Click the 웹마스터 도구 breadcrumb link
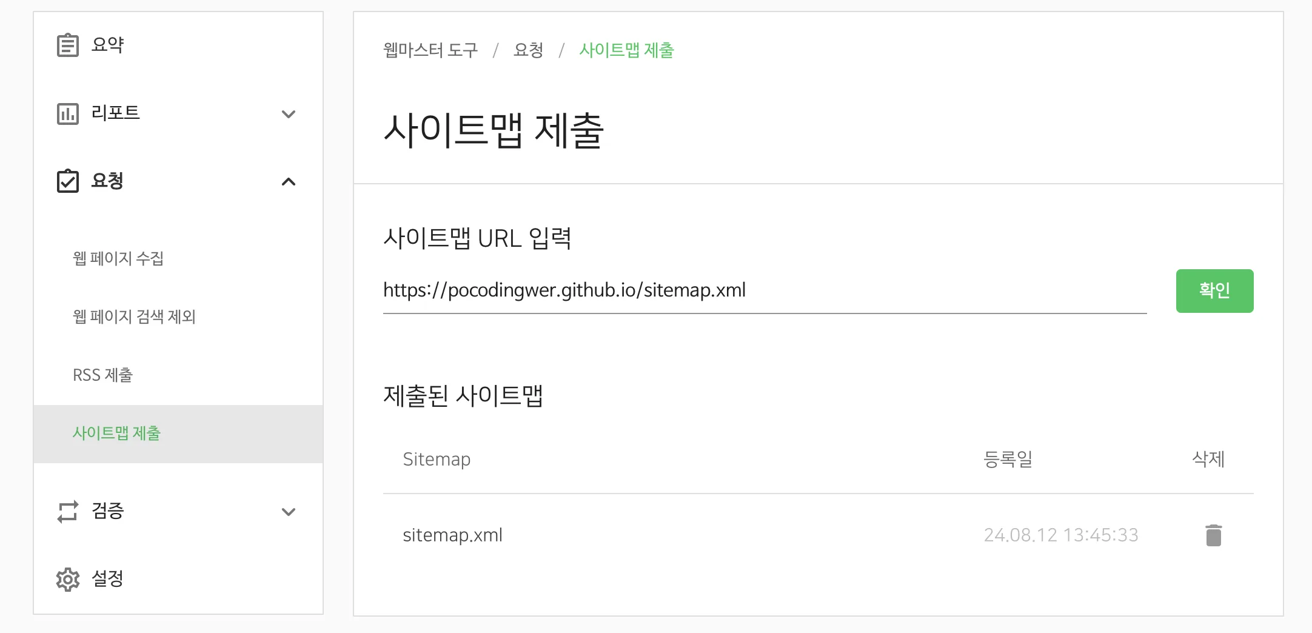The width and height of the screenshot is (1312, 633). 430,50
